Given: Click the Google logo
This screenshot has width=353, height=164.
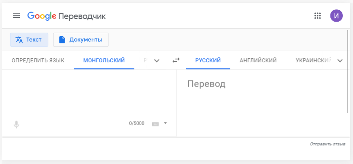Looking at the screenshot, I should click(x=42, y=16).
